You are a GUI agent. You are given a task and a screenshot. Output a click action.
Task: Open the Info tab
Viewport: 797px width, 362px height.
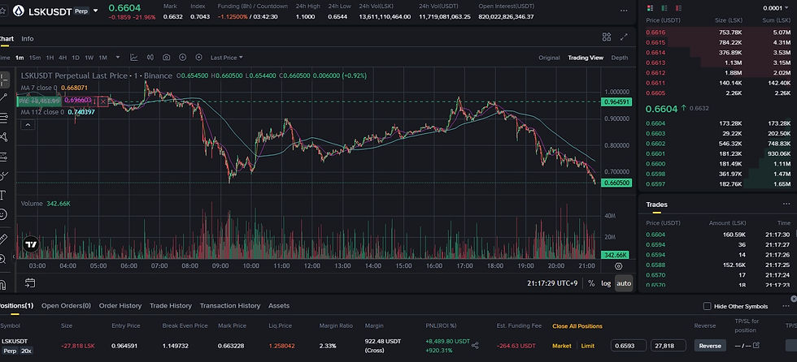[28, 38]
